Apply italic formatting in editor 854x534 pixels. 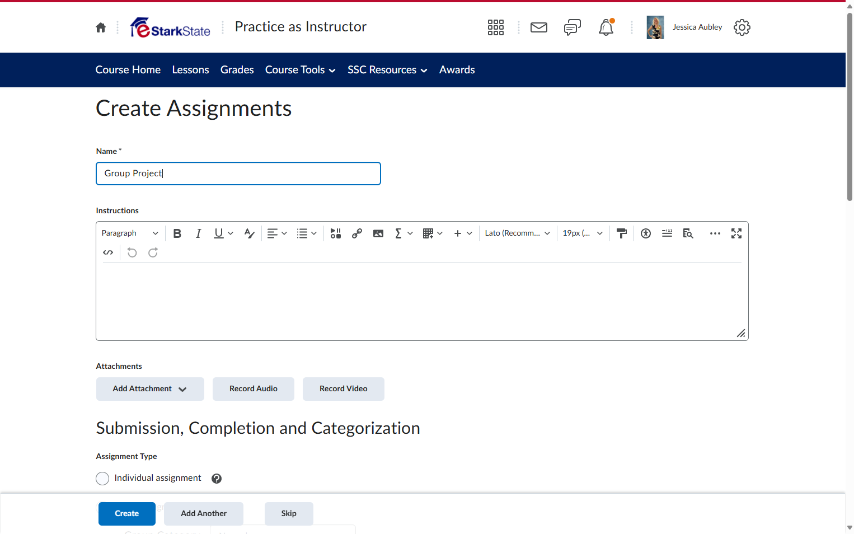coord(198,233)
